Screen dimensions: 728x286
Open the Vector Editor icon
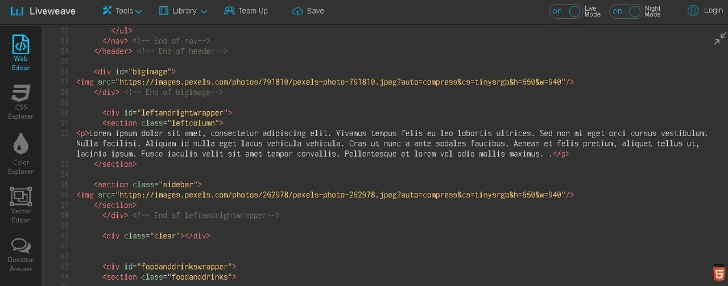(x=20, y=196)
